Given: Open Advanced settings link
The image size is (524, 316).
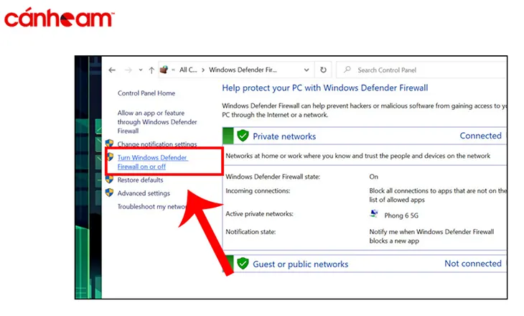Looking at the screenshot, I should [144, 193].
